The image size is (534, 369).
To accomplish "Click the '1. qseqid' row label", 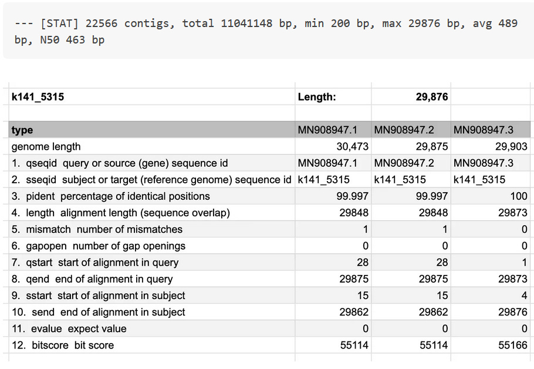I will (x=151, y=163).
